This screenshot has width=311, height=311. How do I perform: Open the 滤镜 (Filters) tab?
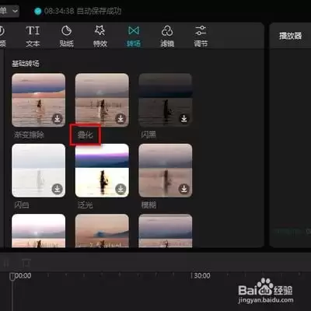pos(167,37)
